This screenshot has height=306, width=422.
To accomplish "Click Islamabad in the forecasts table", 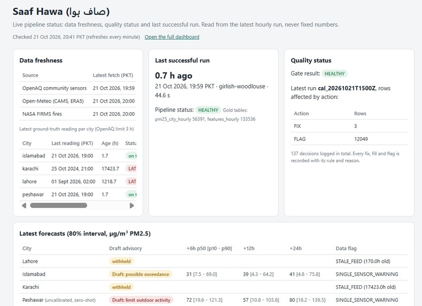I will [x=34, y=274].
